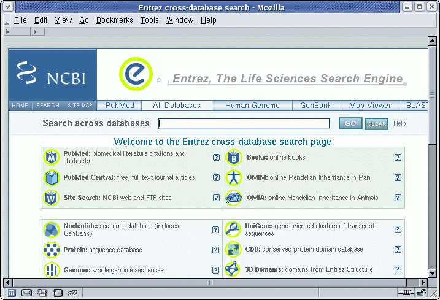Open the Protein database dotted icon
This screenshot has width=440, height=300.
pos(52,250)
